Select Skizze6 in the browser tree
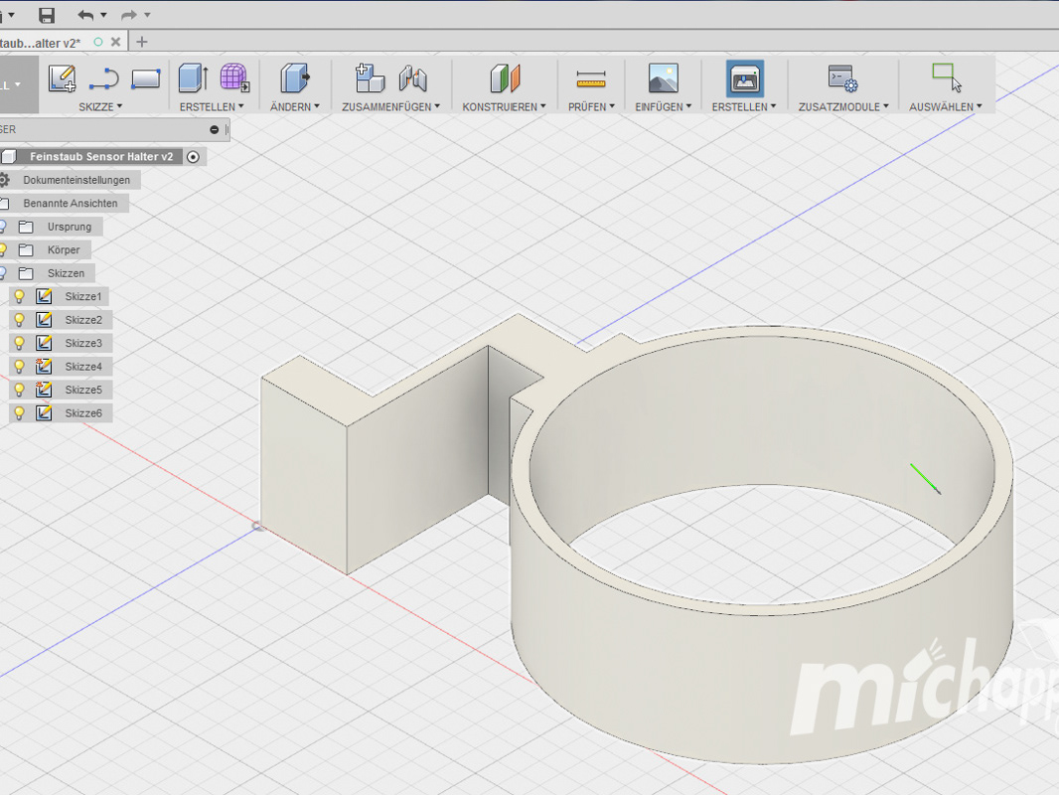This screenshot has height=795, width=1059. [x=83, y=412]
